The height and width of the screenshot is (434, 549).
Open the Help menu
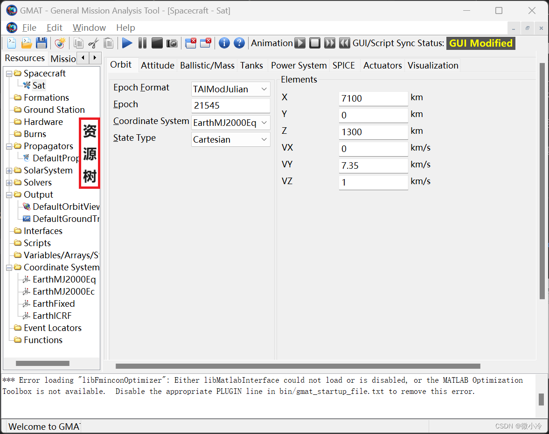(125, 28)
